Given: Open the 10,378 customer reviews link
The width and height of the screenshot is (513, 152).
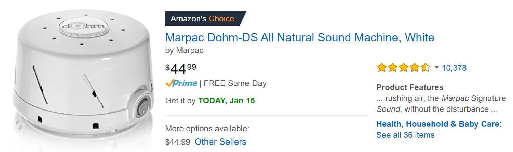Looking at the screenshot, I should point(454,68).
